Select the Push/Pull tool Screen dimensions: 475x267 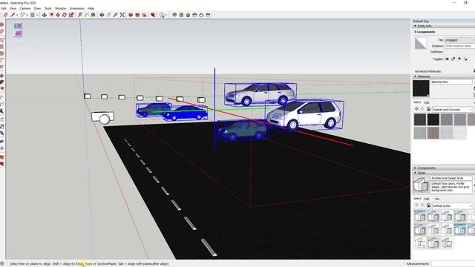pyautogui.click(x=45, y=15)
